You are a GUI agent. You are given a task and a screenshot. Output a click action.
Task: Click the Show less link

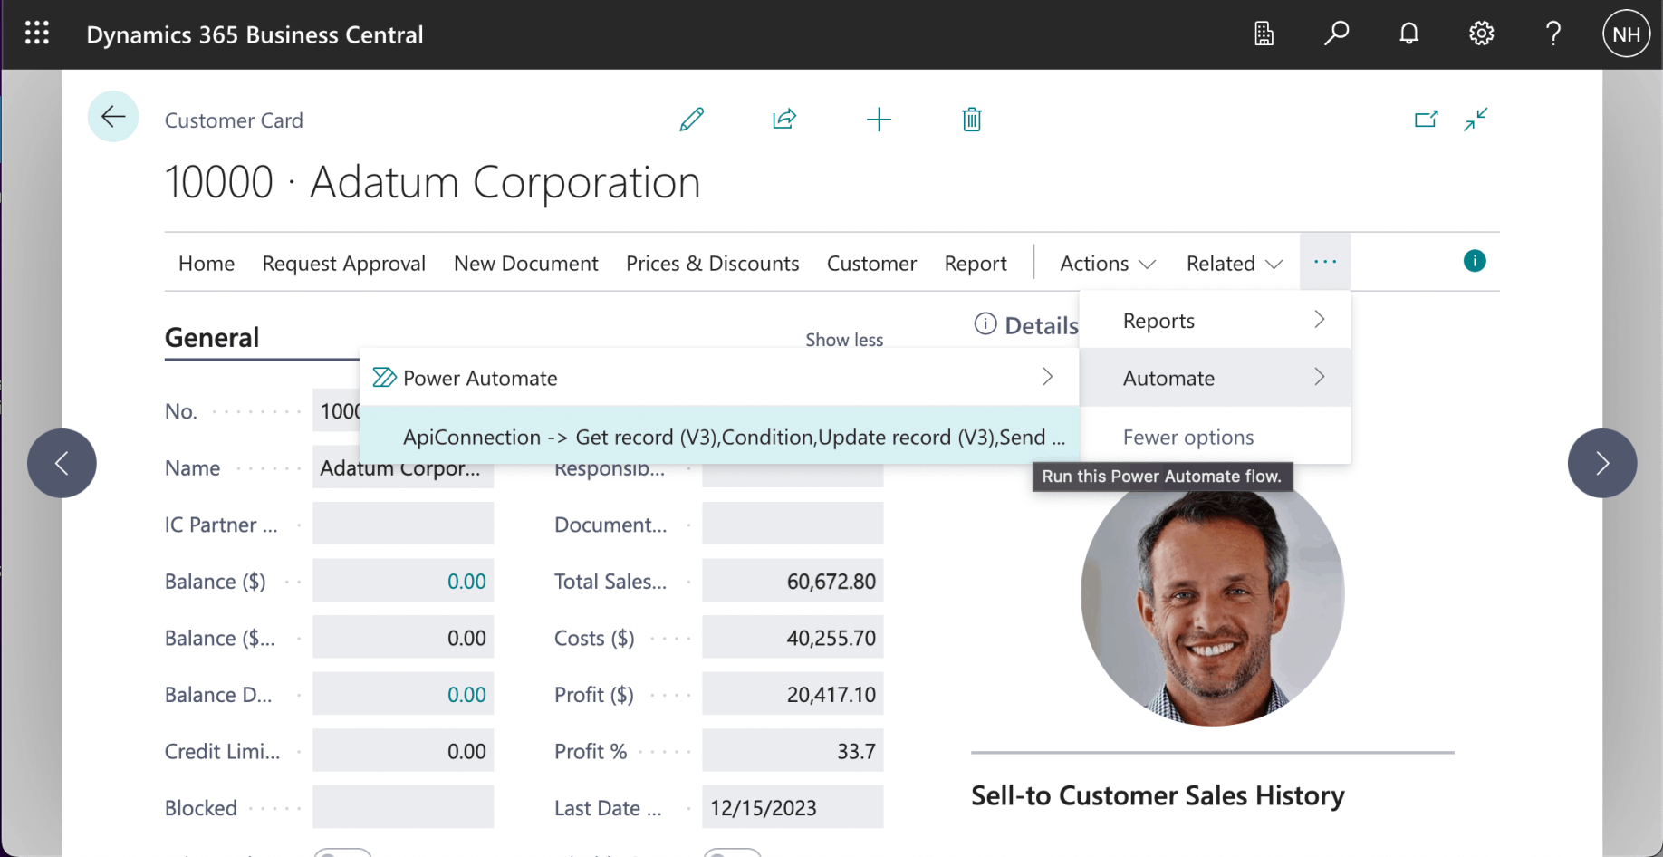[x=843, y=340]
